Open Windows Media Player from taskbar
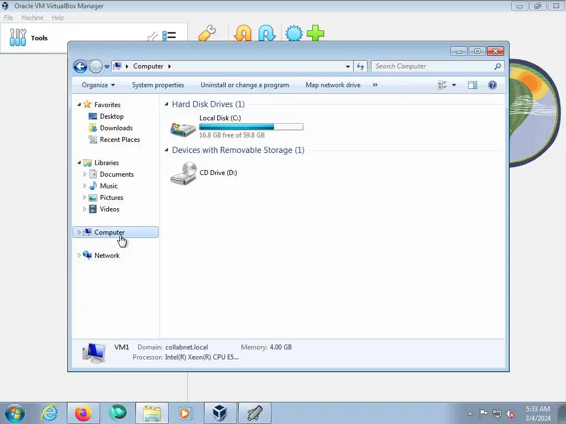The height and width of the screenshot is (424, 566). click(x=186, y=413)
